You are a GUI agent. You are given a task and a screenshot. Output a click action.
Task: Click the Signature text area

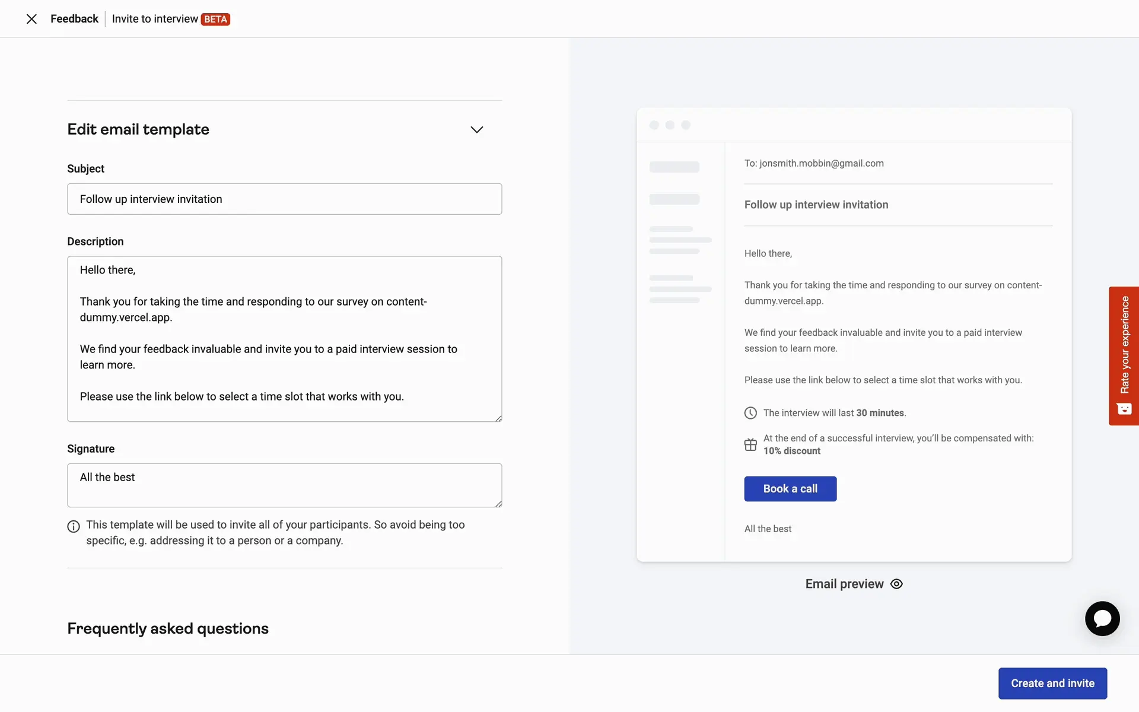[x=284, y=485]
